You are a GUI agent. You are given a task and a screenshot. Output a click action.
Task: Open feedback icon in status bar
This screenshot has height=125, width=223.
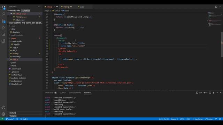pyautogui.click(x=216, y=119)
